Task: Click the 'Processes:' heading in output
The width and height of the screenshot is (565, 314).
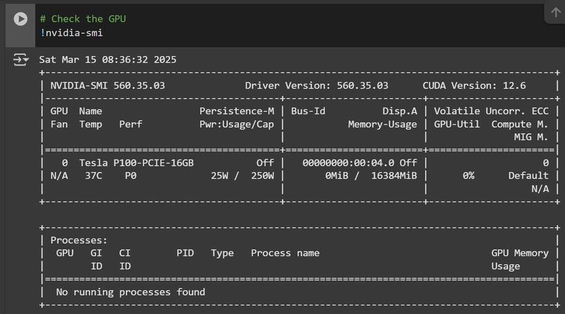Action: tap(79, 240)
